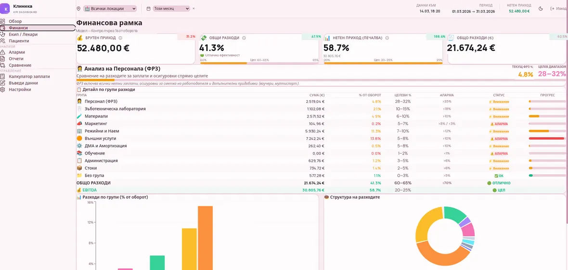The height and width of the screenshot is (270, 568).
Task: Click the Аларми warning triangle icon
Action: (2, 52)
